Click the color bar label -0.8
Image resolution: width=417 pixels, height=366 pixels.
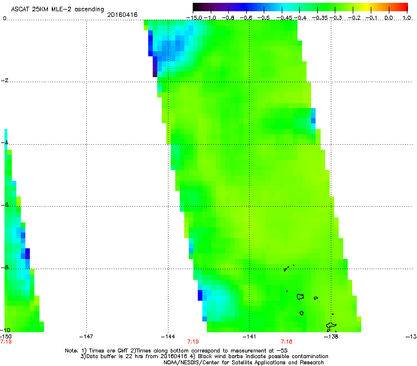click(228, 18)
